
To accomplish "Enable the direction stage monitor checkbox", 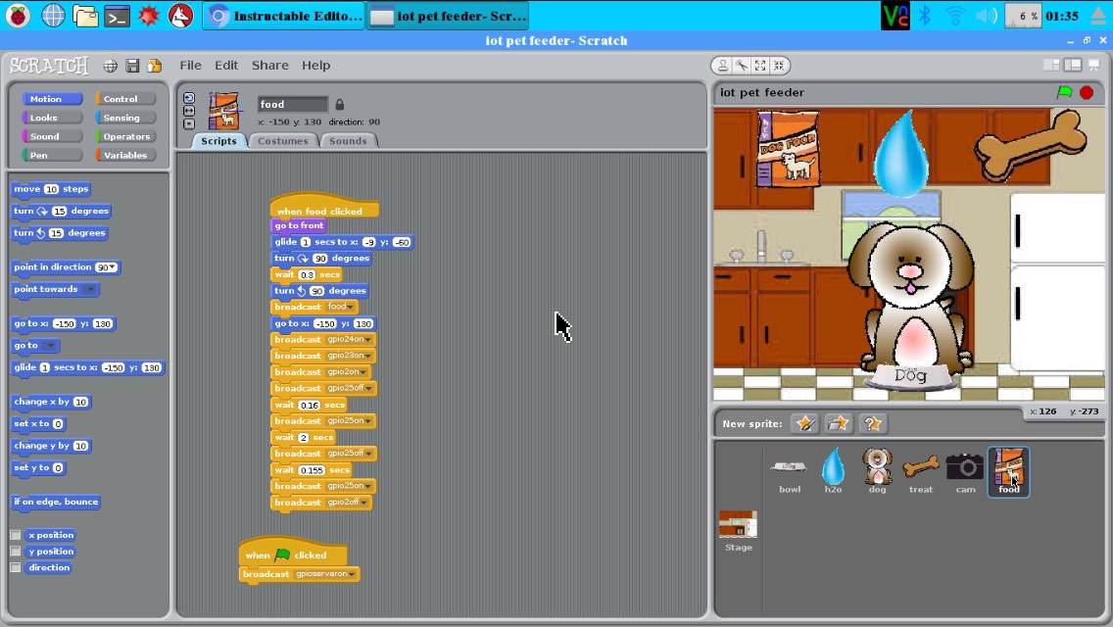I will pyautogui.click(x=15, y=567).
